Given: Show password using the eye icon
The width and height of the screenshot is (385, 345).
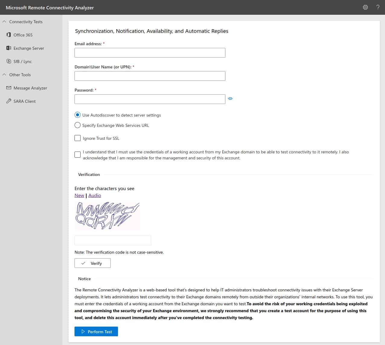Looking at the screenshot, I should (230, 99).
